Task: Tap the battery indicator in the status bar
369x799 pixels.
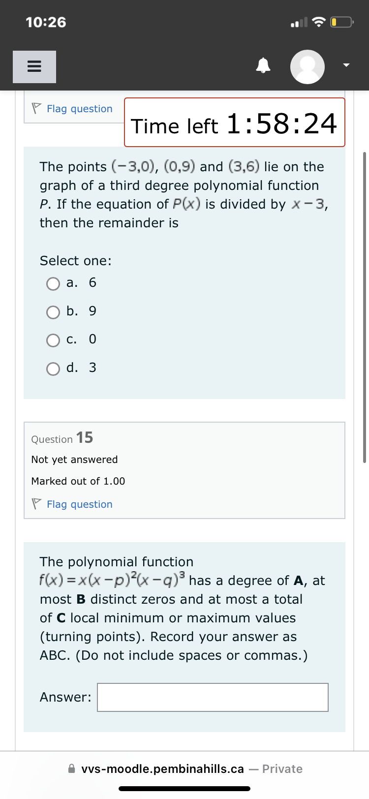Action: [x=339, y=22]
